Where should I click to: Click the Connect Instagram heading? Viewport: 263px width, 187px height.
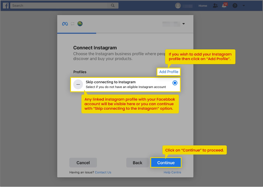[x=95, y=48]
